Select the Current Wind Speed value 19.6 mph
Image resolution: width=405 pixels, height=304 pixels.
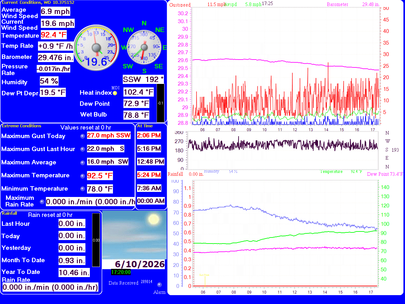(x=58, y=23)
